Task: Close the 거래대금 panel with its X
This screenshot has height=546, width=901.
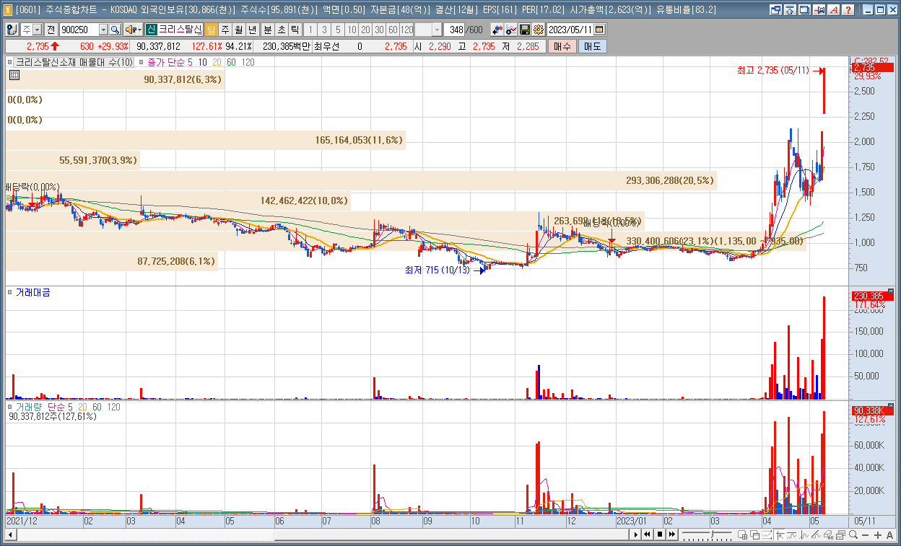Action: pos(890,291)
